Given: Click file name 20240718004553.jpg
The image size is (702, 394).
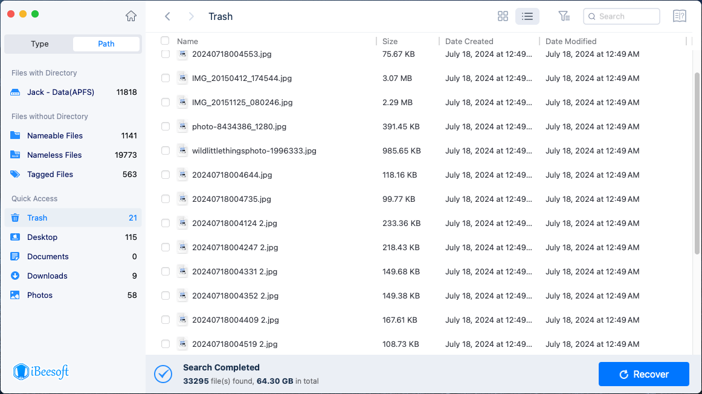Looking at the screenshot, I should 231,54.
